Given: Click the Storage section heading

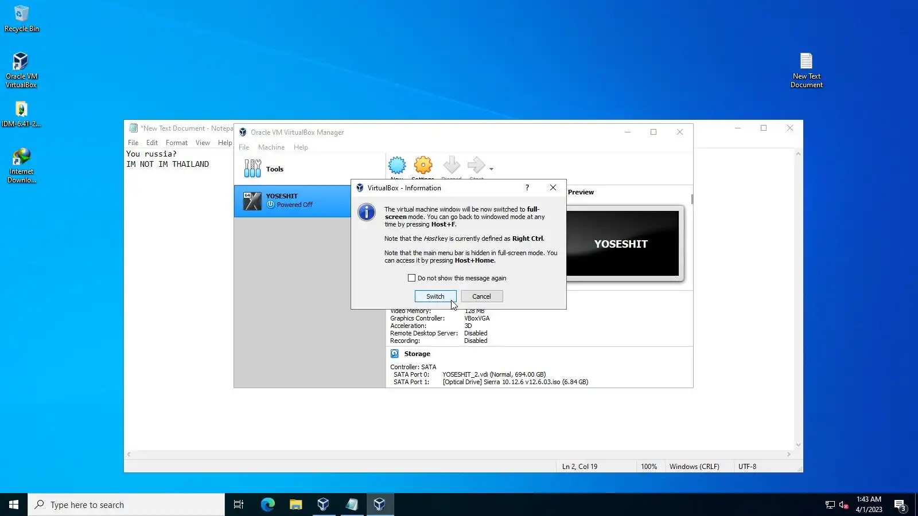Looking at the screenshot, I should [x=417, y=354].
